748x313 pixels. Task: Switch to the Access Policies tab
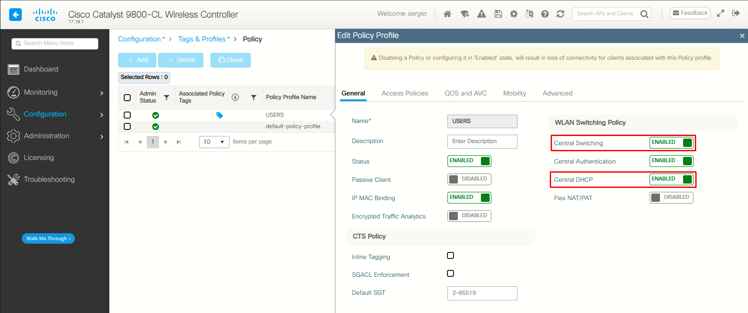[x=405, y=93]
